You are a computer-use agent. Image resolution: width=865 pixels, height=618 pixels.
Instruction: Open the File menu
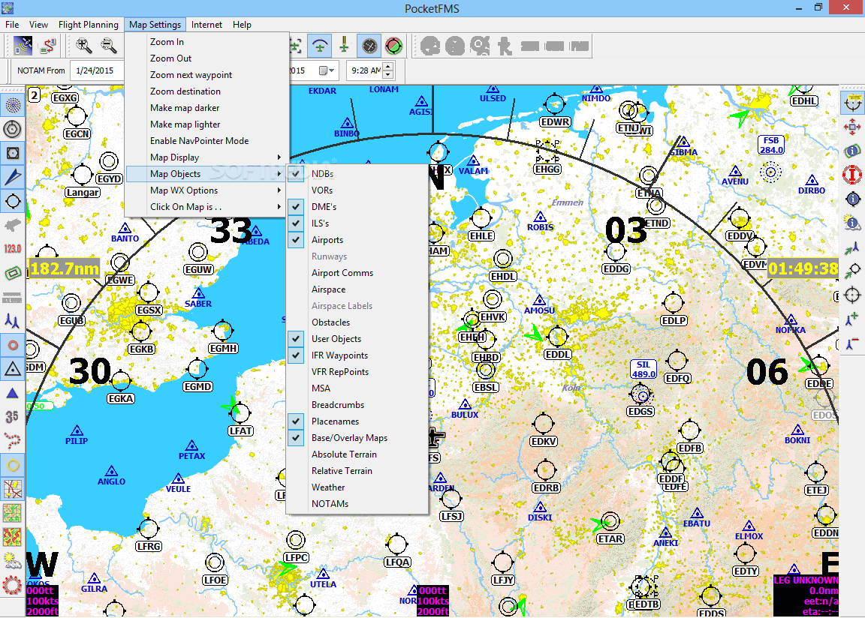pyautogui.click(x=12, y=24)
